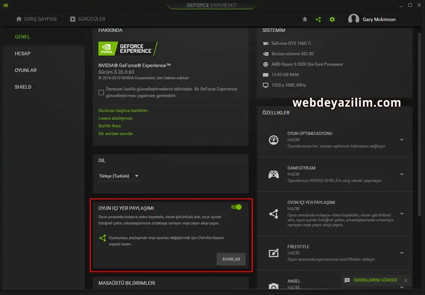Go to the GİRİŞ SAYFASI tab
Viewport: 425px width, 295px height.
(36, 19)
